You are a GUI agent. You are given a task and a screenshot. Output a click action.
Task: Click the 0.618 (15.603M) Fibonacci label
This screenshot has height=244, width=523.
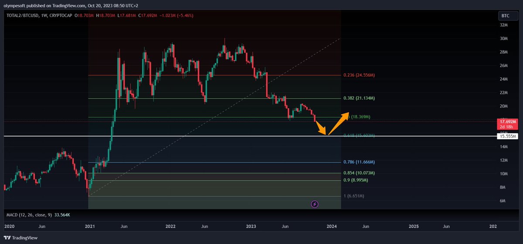(x=359, y=135)
